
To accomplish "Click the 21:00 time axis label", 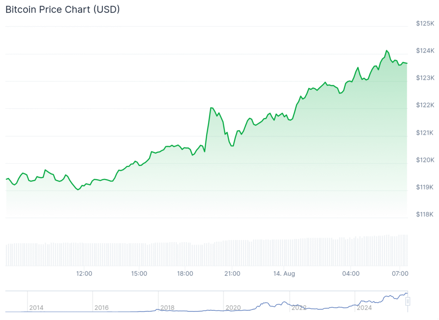I will click(x=232, y=273).
